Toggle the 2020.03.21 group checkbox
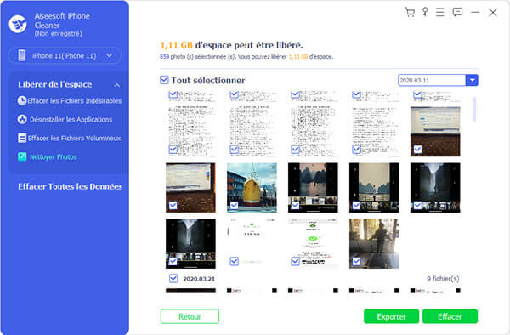Screen dimensions: 510x335 pyautogui.click(x=173, y=278)
